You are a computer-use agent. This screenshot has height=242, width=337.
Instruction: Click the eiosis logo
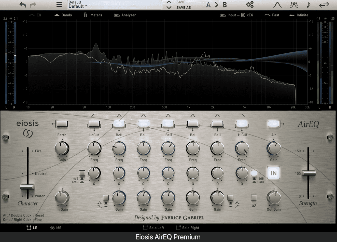pos(27,129)
